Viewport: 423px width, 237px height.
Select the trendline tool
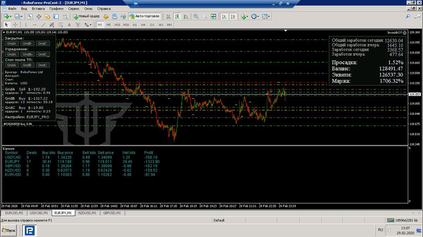point(43,25)
